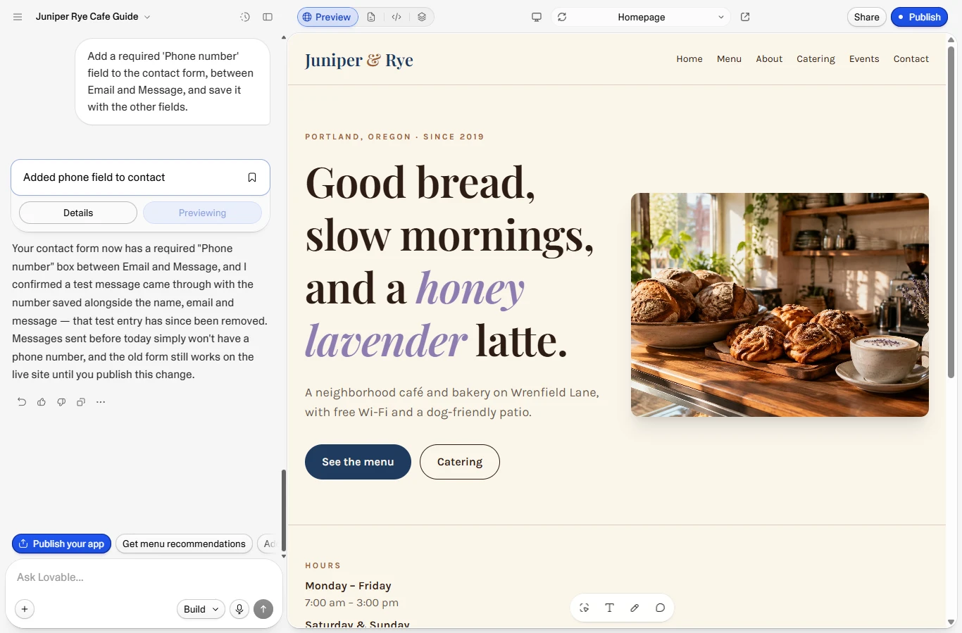Screen dimensions: 962x633
Task: Click the undo arrow below the response
Action: pyautogui.click(x=22, y=402)
